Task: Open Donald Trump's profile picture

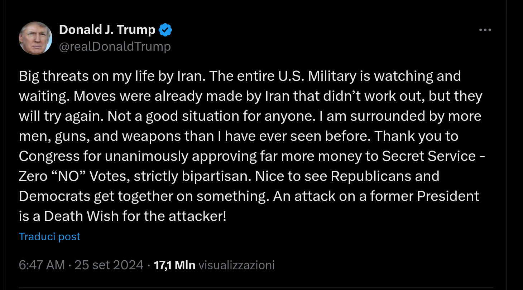Action: click(x=35, y=38)
